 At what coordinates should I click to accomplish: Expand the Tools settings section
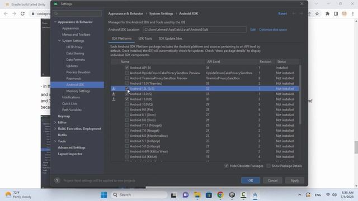point(55,141)
